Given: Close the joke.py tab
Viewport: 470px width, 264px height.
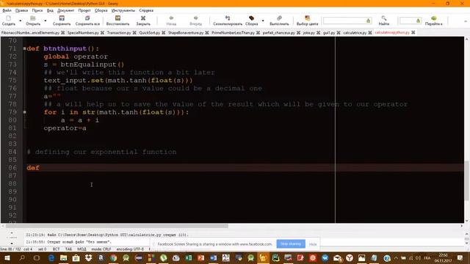Looking at the screenshot, I should tap(318, 32).
